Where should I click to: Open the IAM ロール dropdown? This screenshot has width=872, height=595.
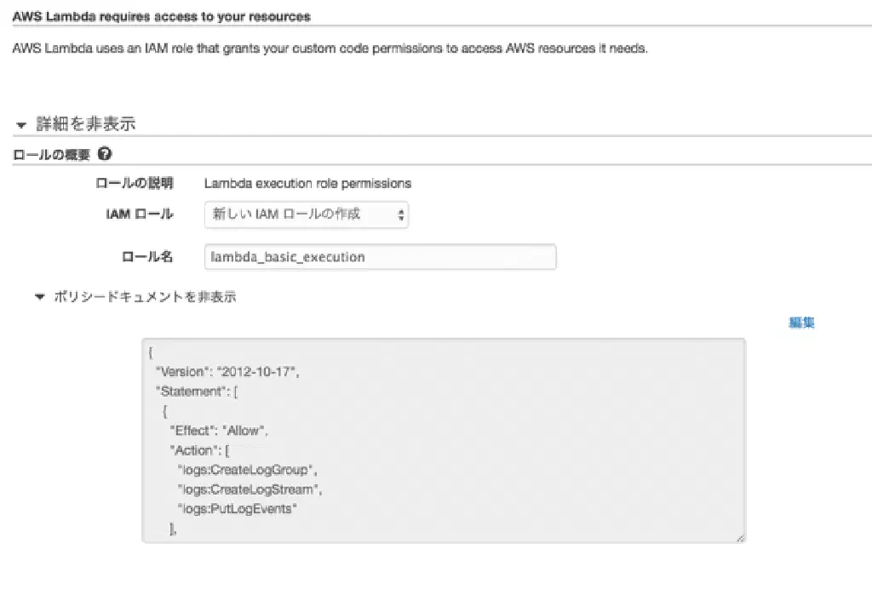pyautogui.click(x=307, y=215)
